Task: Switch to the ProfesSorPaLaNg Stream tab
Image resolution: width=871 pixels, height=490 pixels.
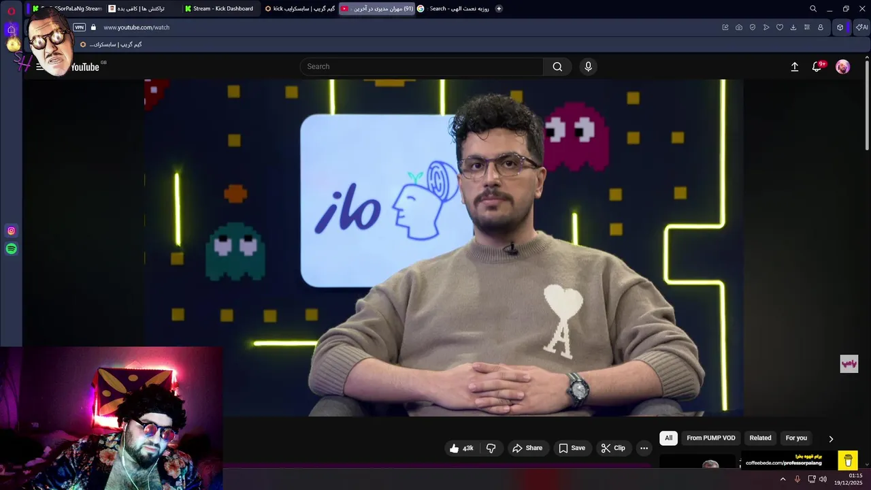Action: 67,9
